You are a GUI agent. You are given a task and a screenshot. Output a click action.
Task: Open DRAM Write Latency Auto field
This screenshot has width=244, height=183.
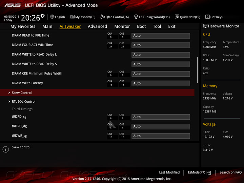click(161, 83)
